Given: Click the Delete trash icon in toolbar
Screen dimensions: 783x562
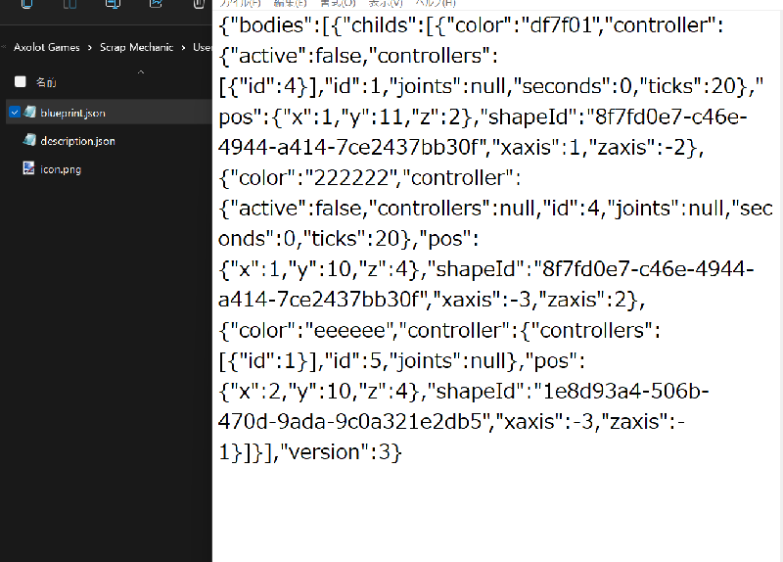Looking at the screenshot, I should click(198, 4).
